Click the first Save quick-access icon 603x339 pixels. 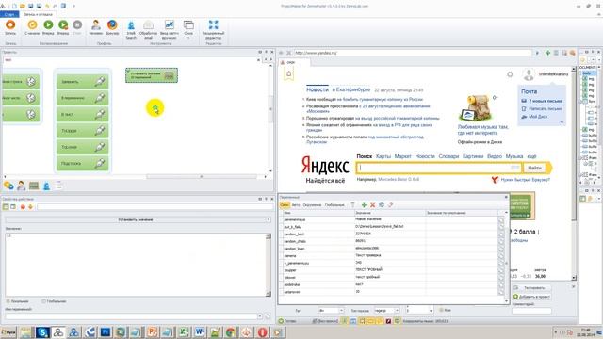(31, 6)
